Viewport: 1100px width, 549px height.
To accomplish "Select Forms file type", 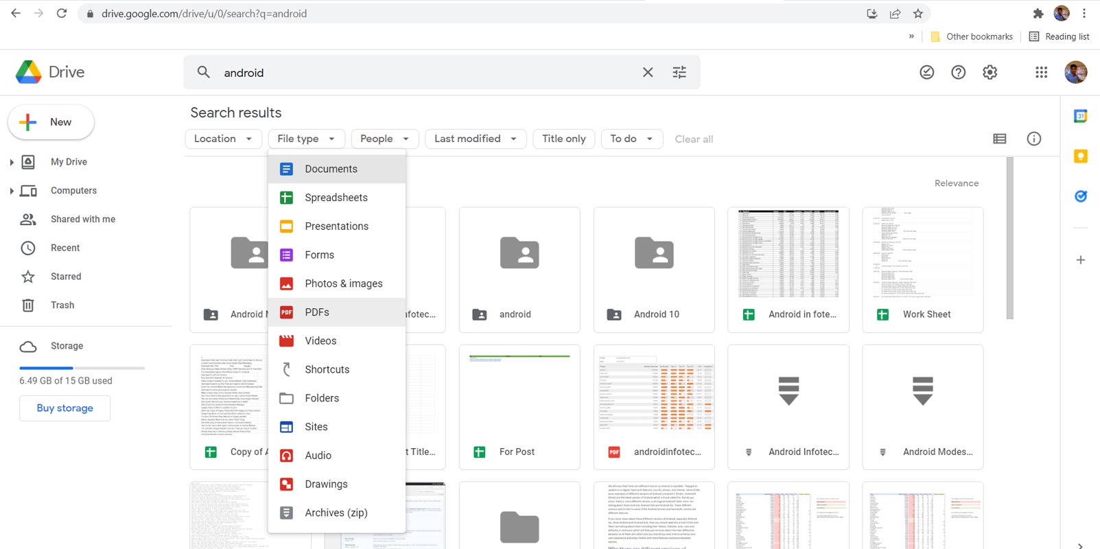I will pos(337,255).
